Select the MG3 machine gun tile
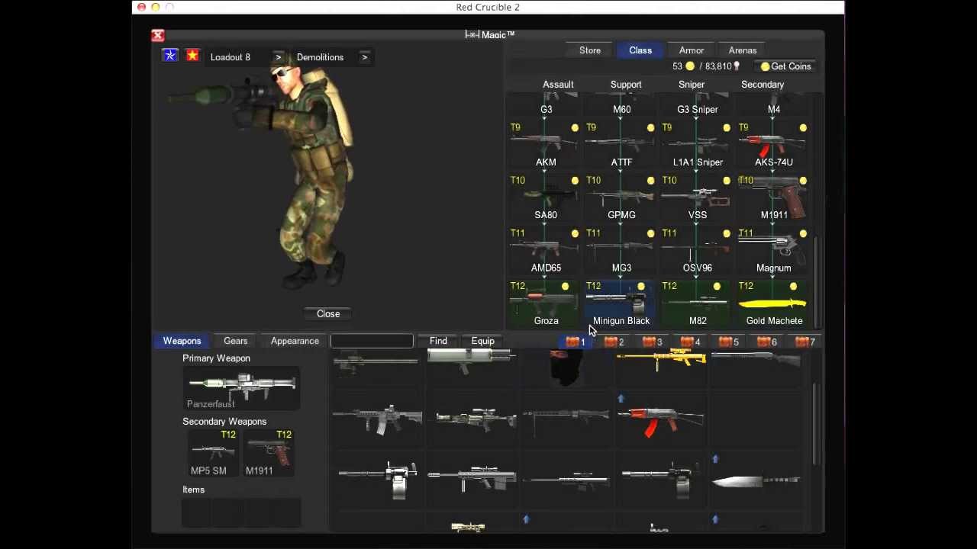 (x=621, y=251)
